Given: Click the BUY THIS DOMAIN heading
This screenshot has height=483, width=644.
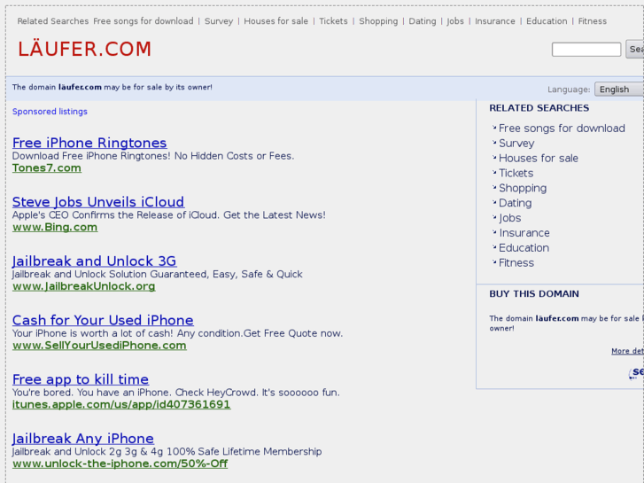Looking at the screenshot, I should tap(534, 294).
